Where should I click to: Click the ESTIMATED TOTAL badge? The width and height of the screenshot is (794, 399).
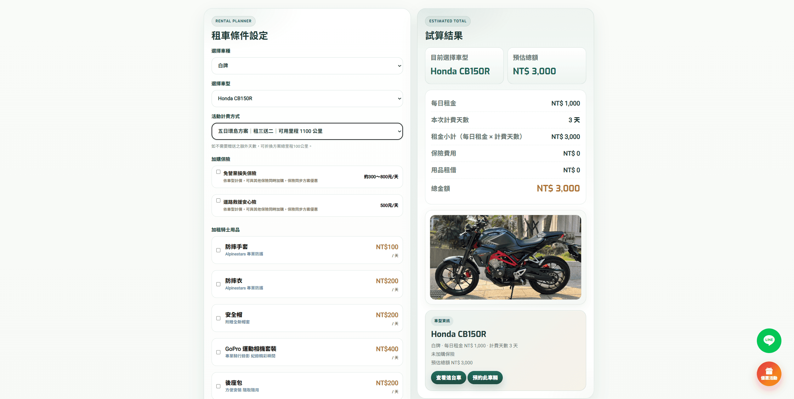[x=448, y=21]
